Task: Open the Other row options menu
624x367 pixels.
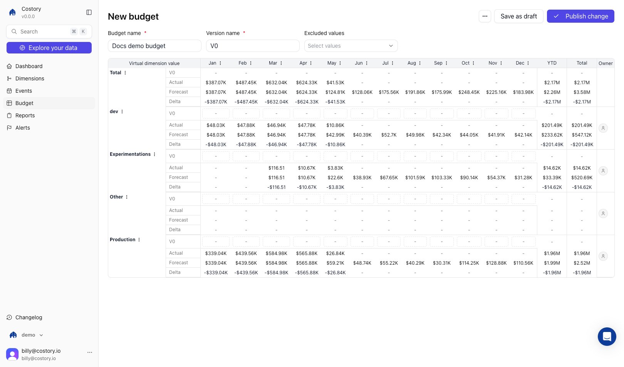Action: 127,197
